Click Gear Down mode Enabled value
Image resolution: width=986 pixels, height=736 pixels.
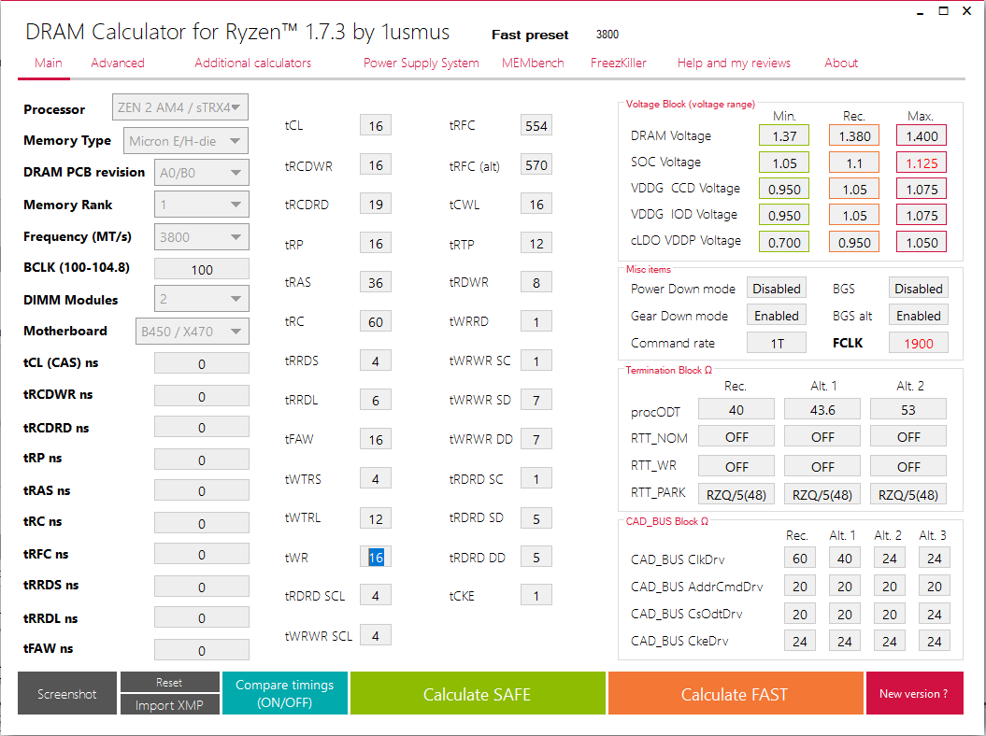pyautogui.click(x=777, y=316)
